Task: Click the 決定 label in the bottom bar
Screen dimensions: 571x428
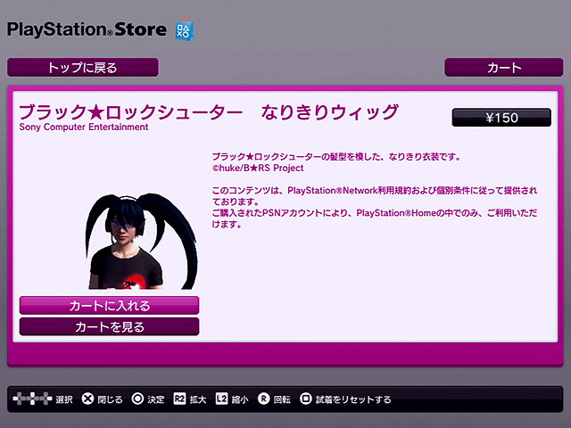Action: pyautogui.click(x=156, y=399)
